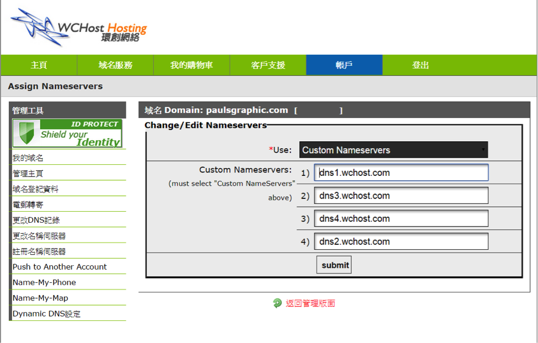Click the Assign Nameservers page title
The image size is (538, 343).
[x=55, y=87]
